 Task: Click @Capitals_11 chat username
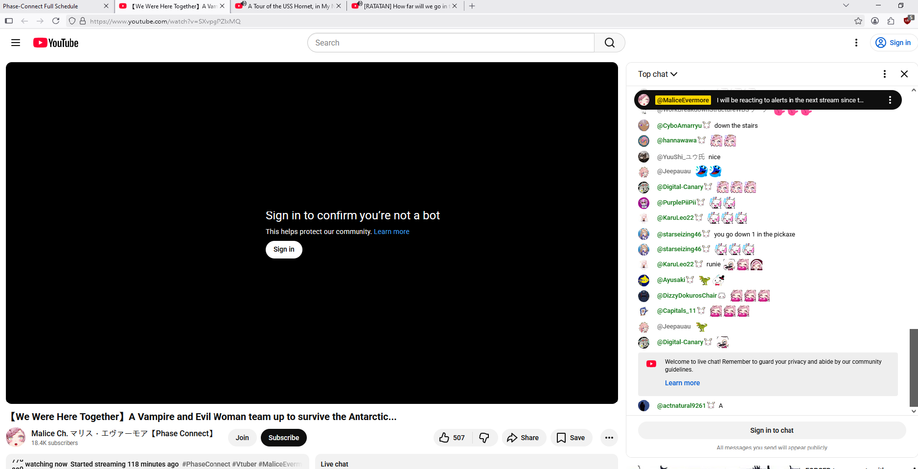(x=676, y=311)
